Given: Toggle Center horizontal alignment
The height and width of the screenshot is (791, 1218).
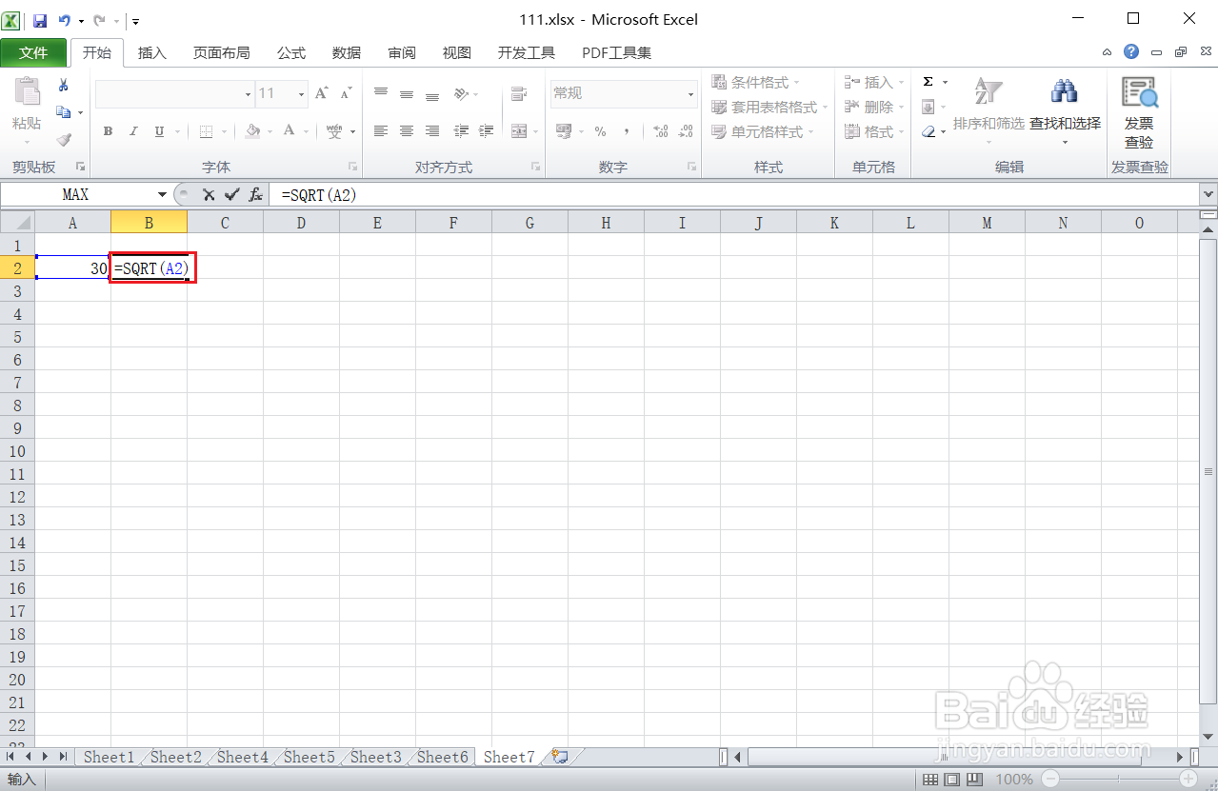Looking at the screenshot, I should coord(407,131).
